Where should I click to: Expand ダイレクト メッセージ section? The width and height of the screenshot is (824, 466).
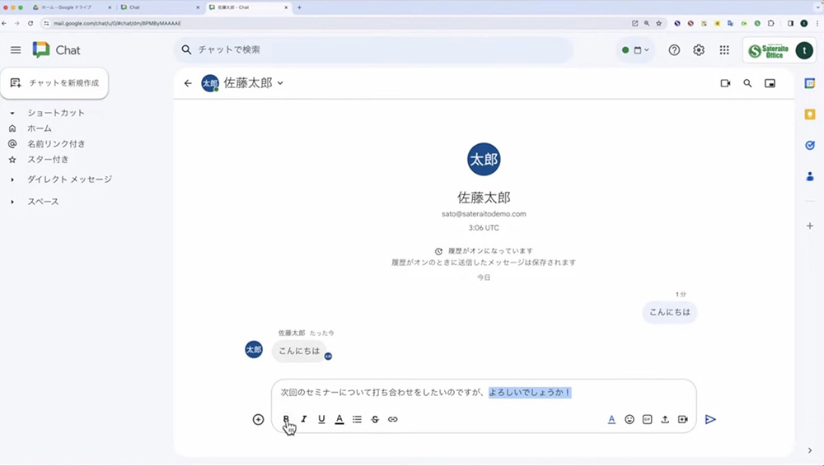tap(12, 179)
